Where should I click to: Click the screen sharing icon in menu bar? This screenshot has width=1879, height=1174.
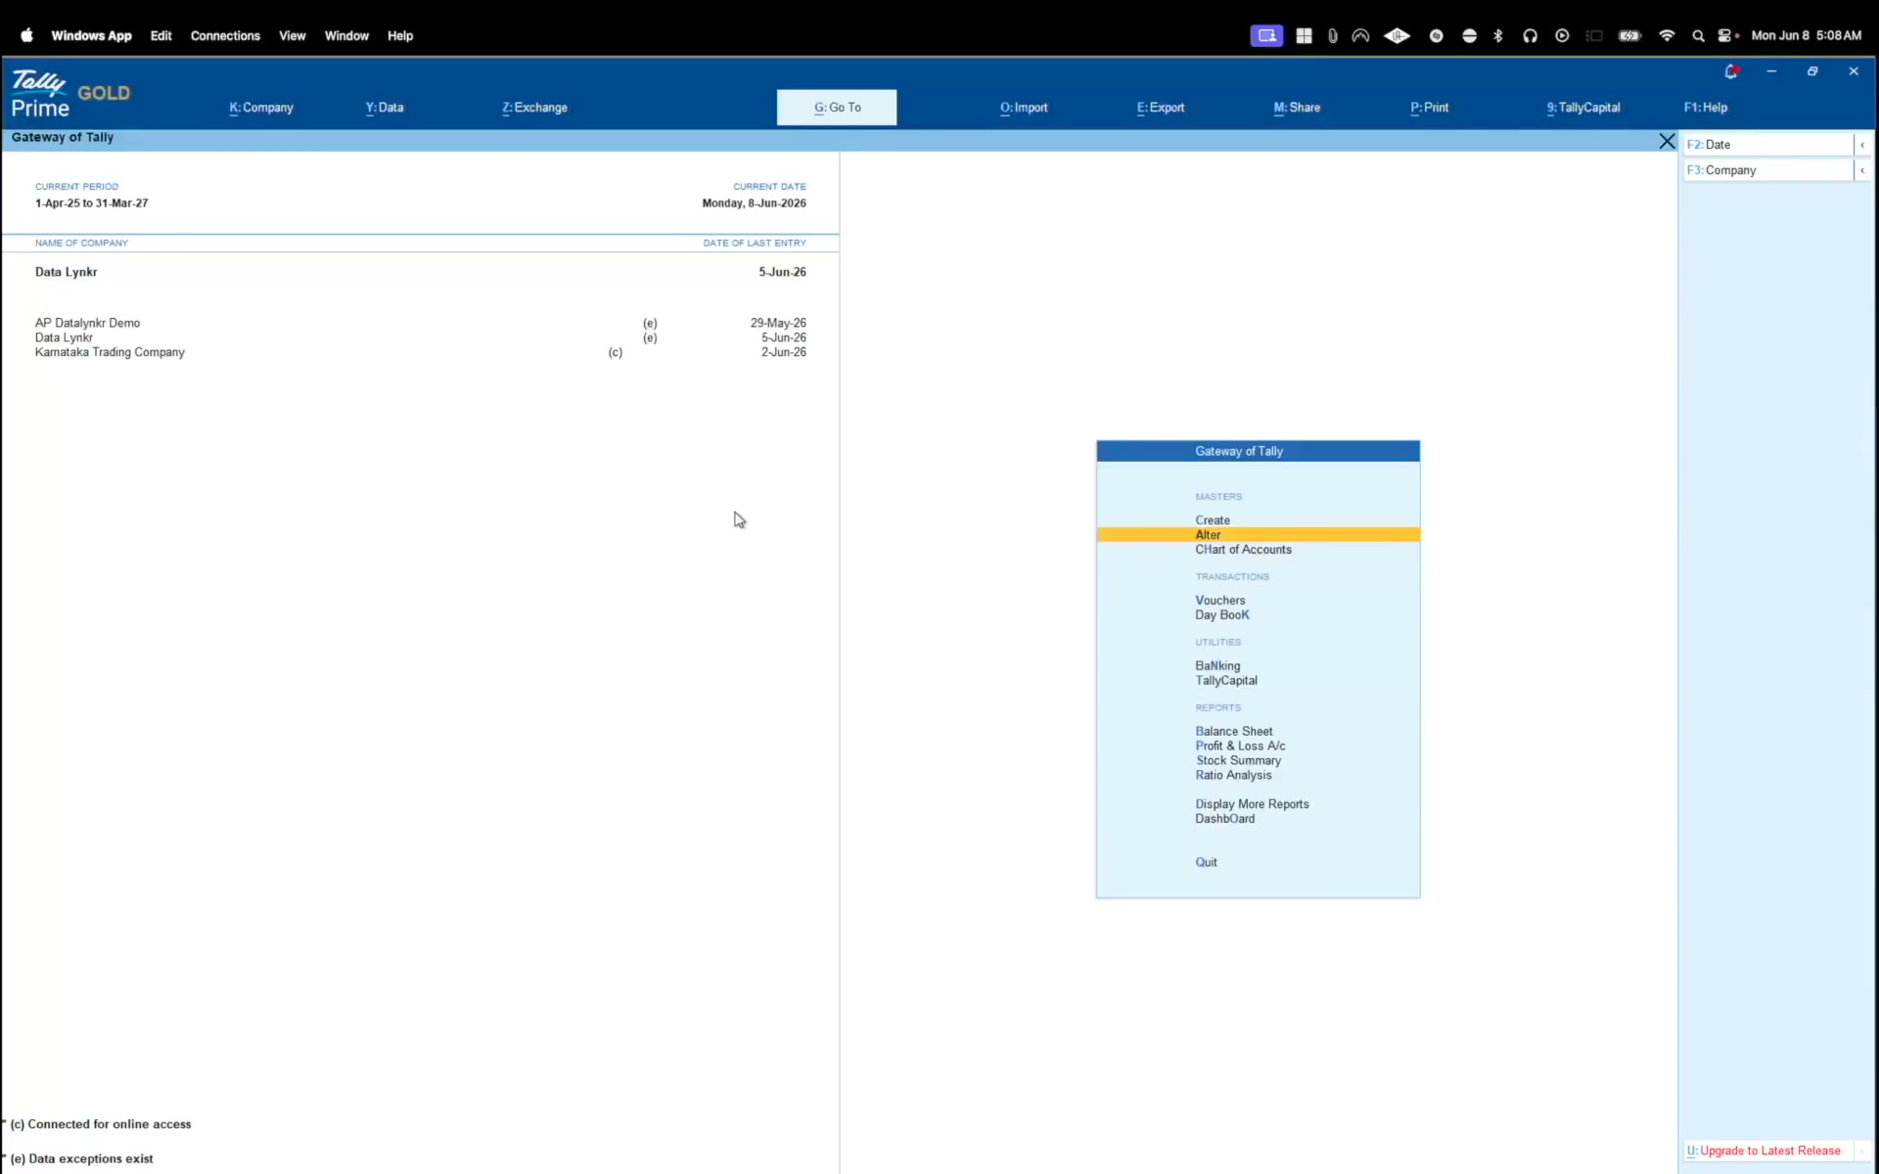[1266, 35]
